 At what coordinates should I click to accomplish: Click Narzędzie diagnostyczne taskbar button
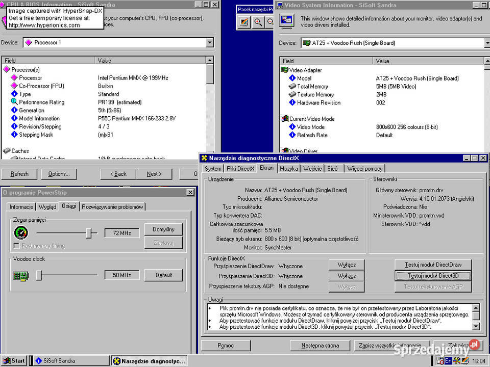click(x=150, y=361)
